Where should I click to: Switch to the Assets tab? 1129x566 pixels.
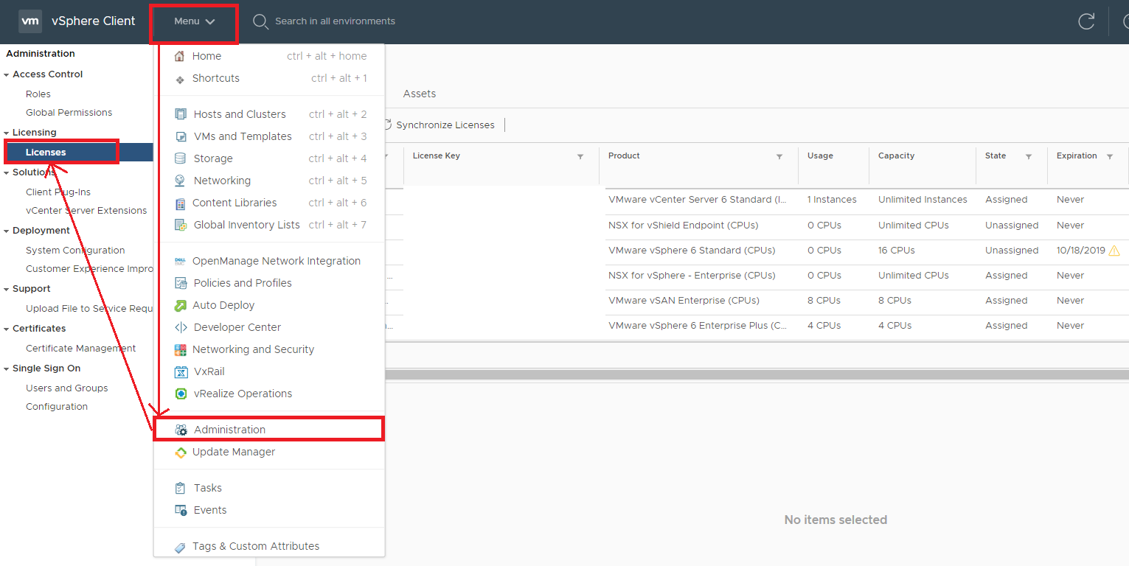point(420,94)
